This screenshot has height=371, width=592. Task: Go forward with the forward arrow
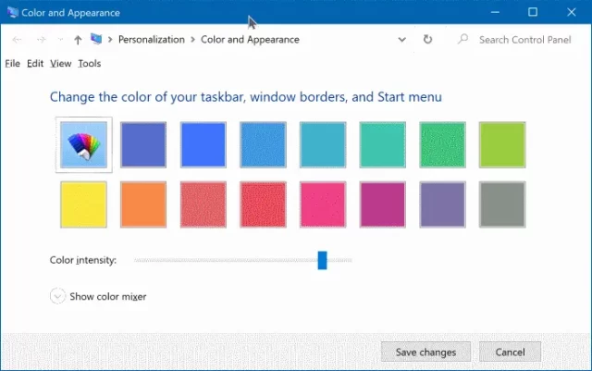[41, 40]
